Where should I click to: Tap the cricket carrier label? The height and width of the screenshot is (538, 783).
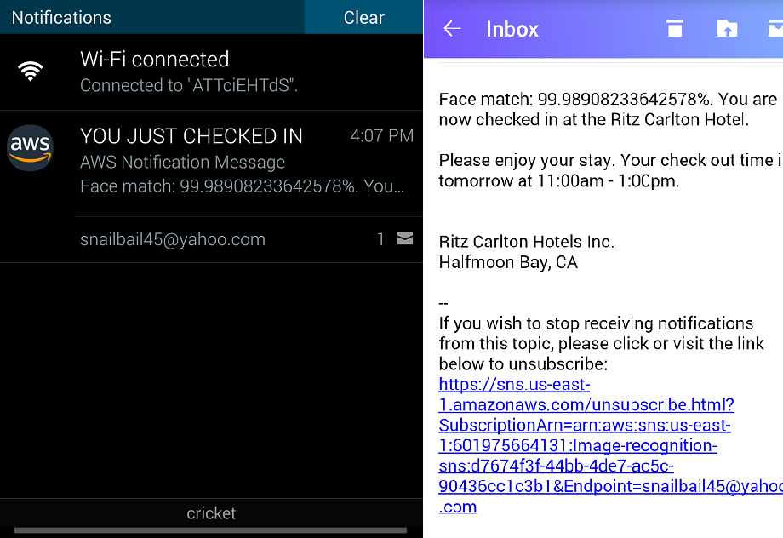pos(211,513)
